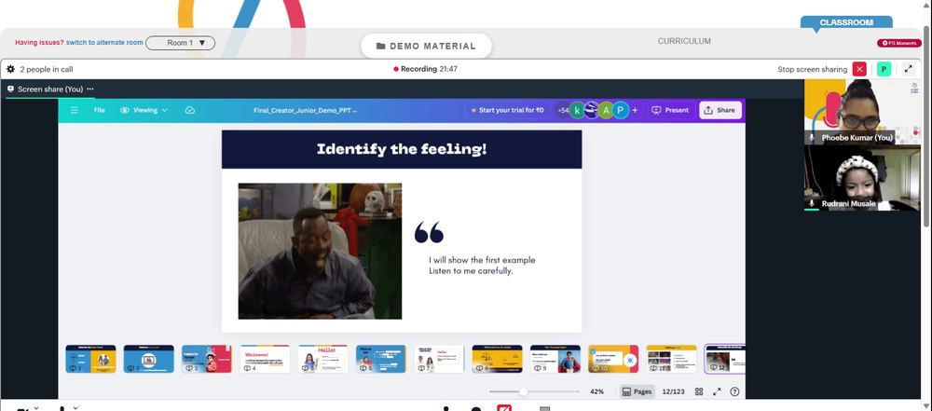The height and width of the screenshot is (411, 932).
Task: Open the Canva hamburger menu
Action: pyautogui.click(x=75, y=110)
